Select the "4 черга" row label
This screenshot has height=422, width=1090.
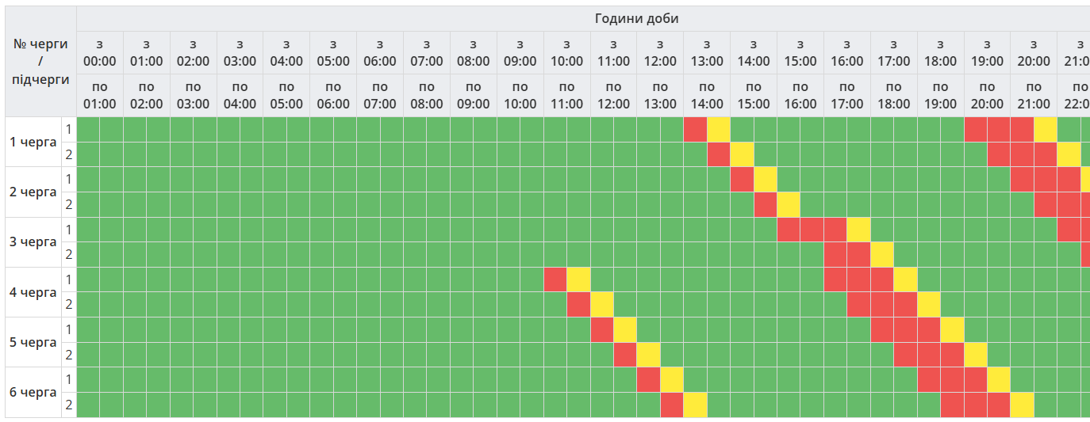[33, 292]
